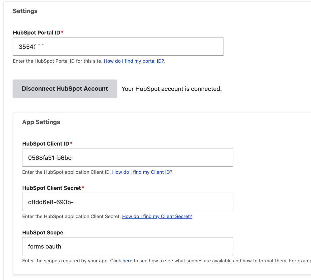Click the App Settings section heading
Image resolution: width=311 pixels, height=280 pixels.
coord(41,122)
